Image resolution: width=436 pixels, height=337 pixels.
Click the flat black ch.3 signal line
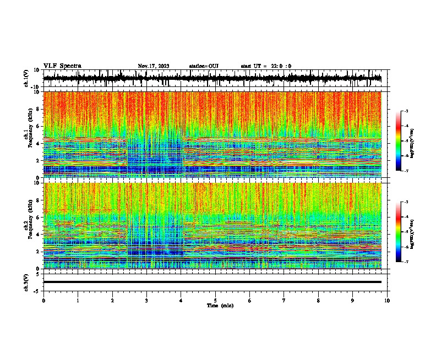(x=212, y=282)
